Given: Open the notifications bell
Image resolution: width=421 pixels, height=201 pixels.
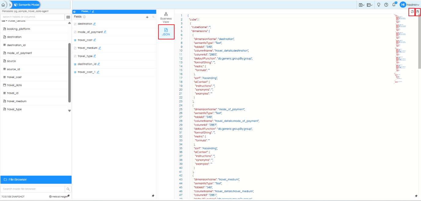Looking at the screenshot, I should pos(394,5).
